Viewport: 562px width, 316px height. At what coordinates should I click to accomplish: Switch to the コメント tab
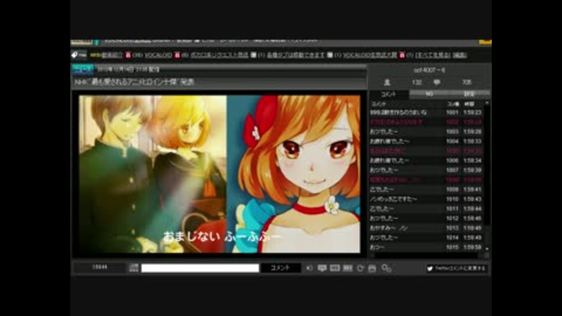pos(389,94)
